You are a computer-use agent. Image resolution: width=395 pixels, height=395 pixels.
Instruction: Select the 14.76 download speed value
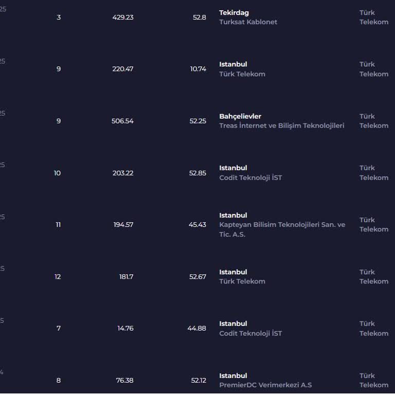coord(125,328)
